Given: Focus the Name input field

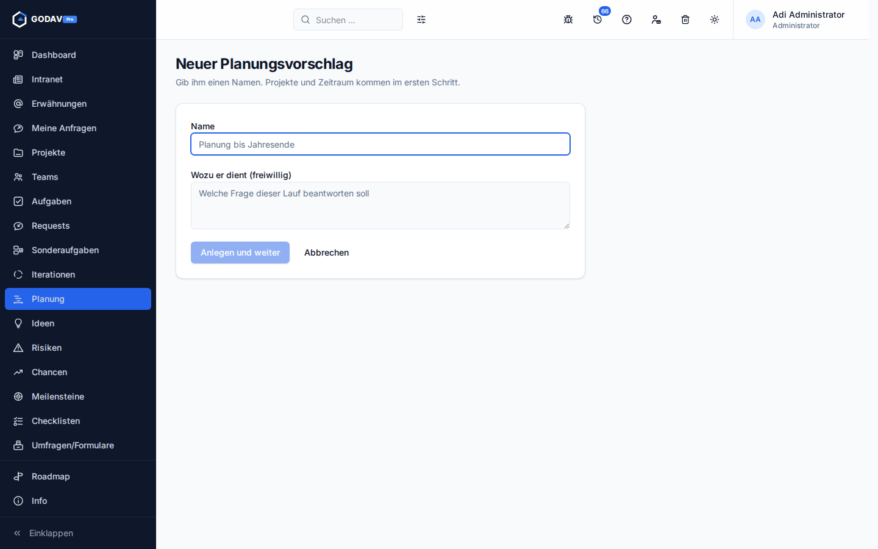Looking at the screenshot, I should [x=380, y=144].
